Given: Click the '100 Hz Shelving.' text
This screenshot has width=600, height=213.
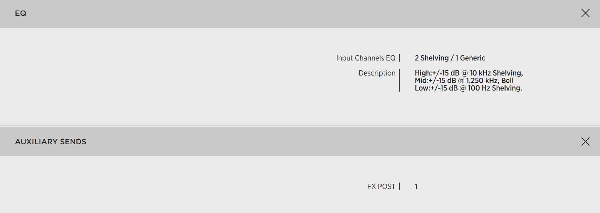Looking at the screenshot, I should [495, 88].
